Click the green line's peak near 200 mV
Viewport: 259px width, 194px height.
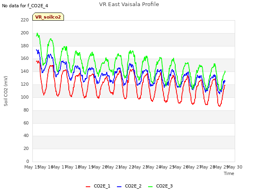[37, 33]
